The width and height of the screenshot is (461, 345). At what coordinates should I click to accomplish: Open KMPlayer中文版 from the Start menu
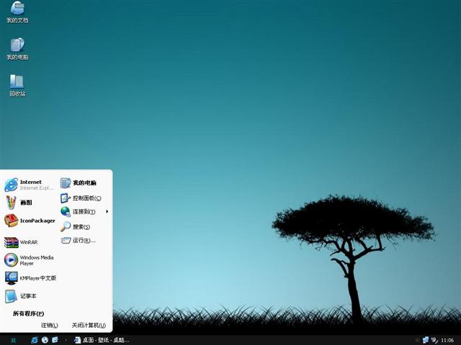tap(30, 278)
